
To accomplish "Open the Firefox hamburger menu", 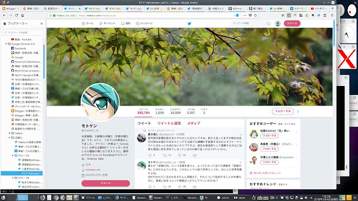I will [332, 15].
